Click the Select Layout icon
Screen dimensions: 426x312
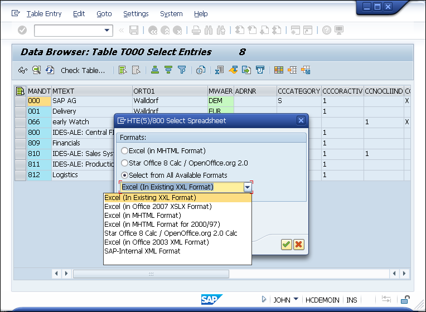292,70
